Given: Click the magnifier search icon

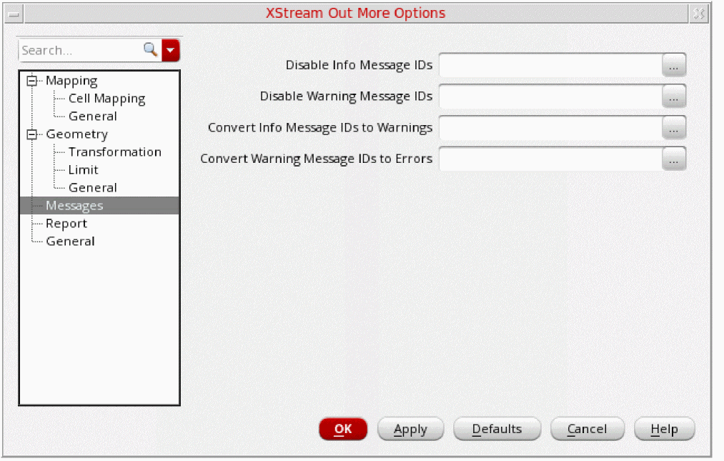Looking at the screenshot, I should [150, 49].
